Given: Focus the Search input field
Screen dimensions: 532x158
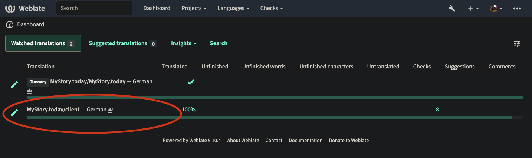Looking at the screenshot, I should pos(94,8).
